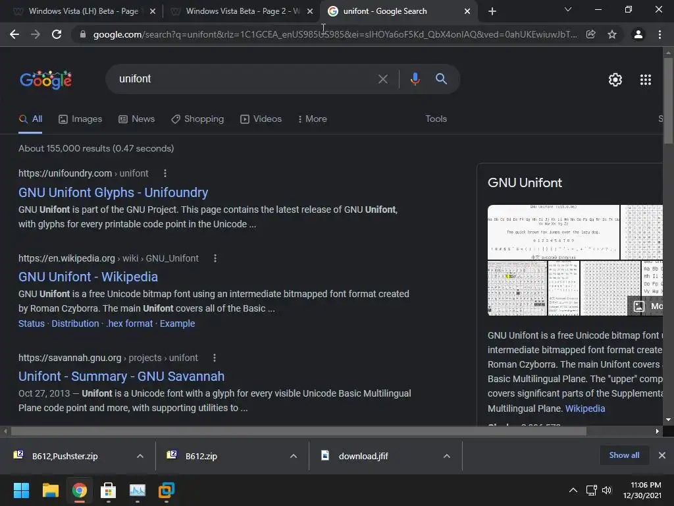
Task: Start voice search with microphone icon
Action: click(415, 79)
